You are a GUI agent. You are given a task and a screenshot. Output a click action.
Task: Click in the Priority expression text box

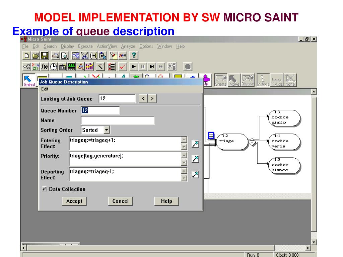click(125, 159)
